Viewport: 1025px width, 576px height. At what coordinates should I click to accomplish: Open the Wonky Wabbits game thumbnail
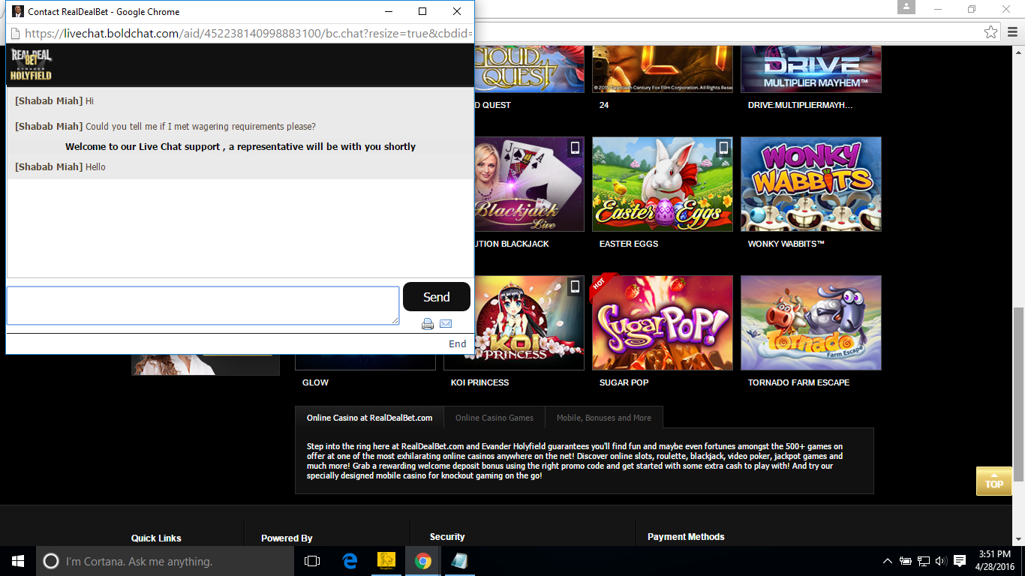tap(811, 184)
